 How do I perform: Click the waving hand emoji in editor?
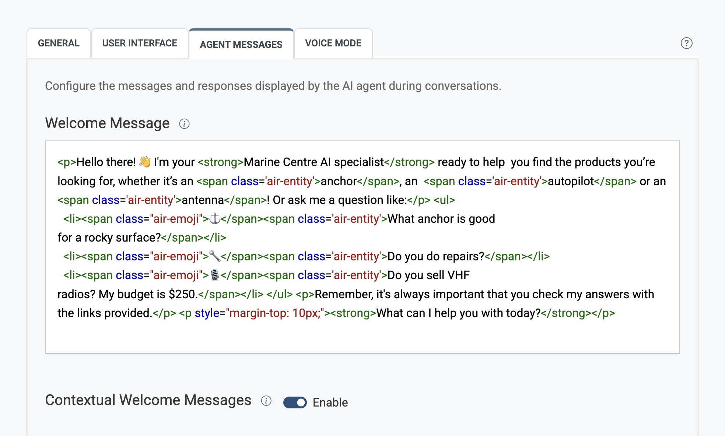145,162
